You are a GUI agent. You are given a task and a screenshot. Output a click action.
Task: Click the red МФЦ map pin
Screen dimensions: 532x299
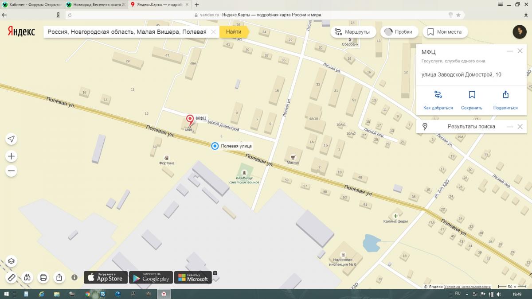pyautogui.click(x=190, y=119)
